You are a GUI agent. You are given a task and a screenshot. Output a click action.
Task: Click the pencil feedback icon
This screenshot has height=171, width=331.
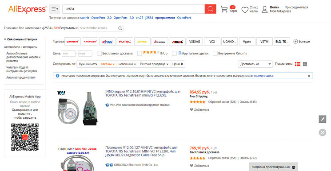click(x=323, y=119)
